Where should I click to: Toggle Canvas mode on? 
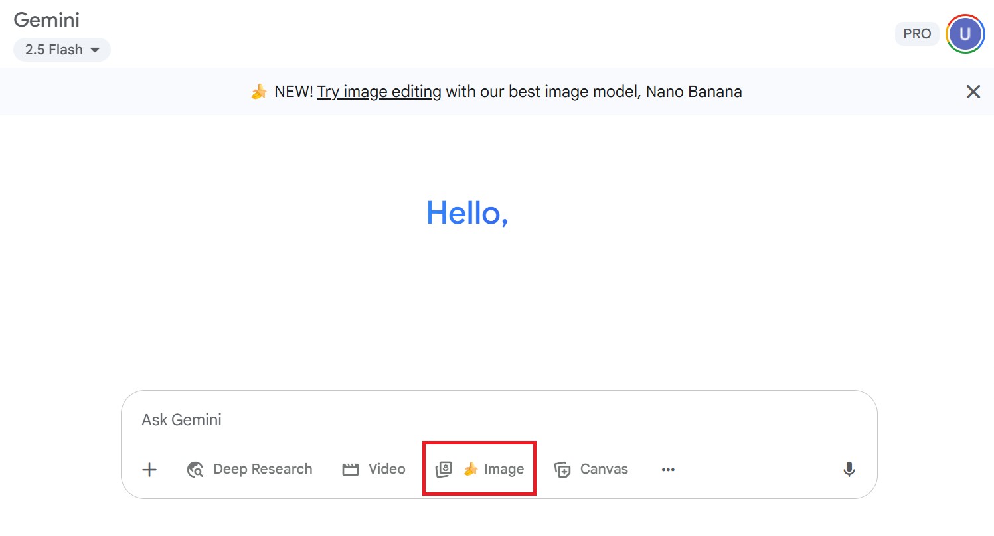[x=590, y=469]
